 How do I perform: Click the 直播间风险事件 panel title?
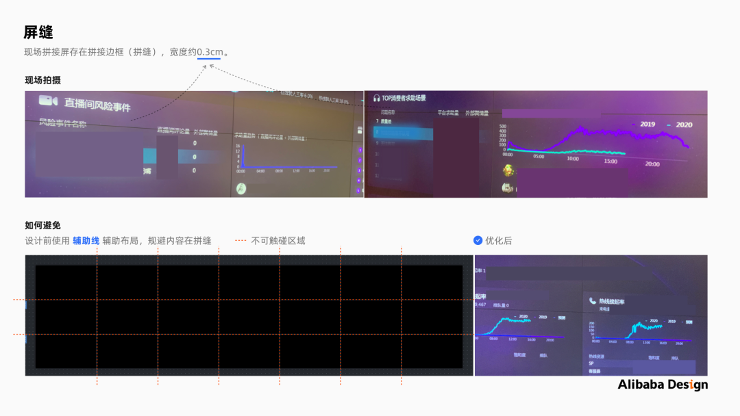pyautogui.click(x=97, y=105)
